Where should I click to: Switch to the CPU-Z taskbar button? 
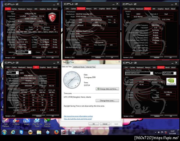coord(65,132)
